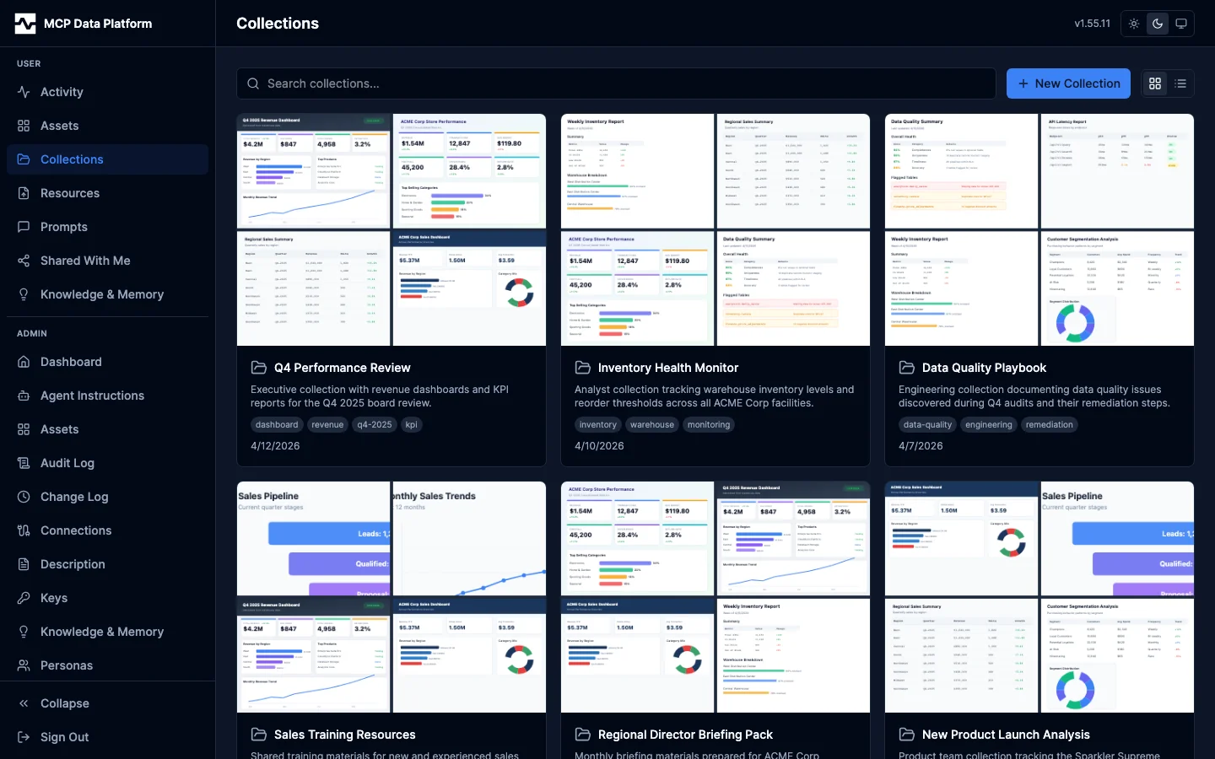
Task: Click the Shared With Me share icon
Action: 24,261
